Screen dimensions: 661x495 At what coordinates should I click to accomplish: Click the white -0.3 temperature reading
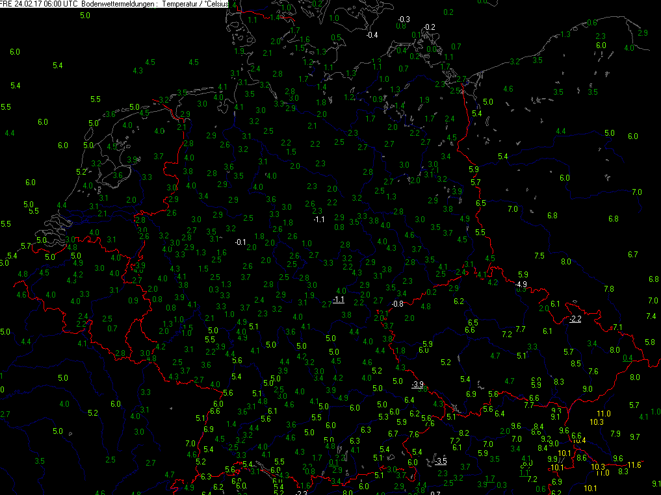pyautogui.click(x=404, y=19)
